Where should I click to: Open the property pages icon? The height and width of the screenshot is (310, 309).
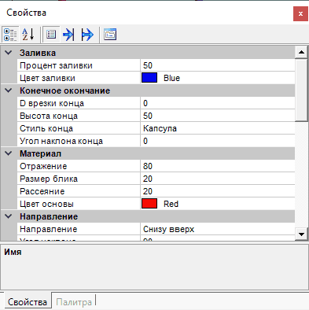(x=110, y=35)
